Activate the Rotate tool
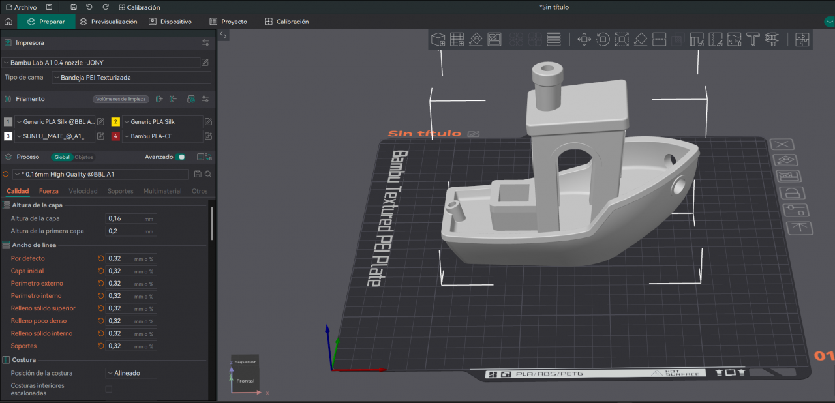835x403 pixels. [x=603, y=40]
